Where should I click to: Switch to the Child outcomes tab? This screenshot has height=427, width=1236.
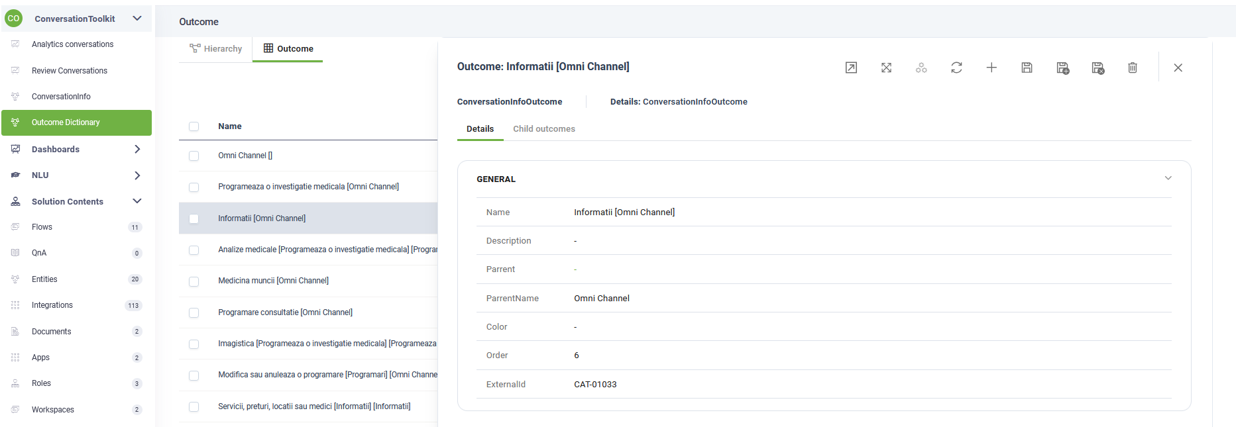point(543,129)
